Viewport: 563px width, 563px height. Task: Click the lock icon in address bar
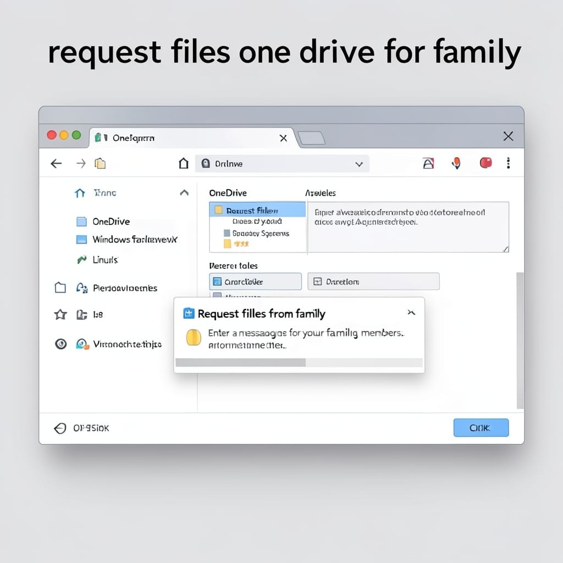tap(206, 164)
